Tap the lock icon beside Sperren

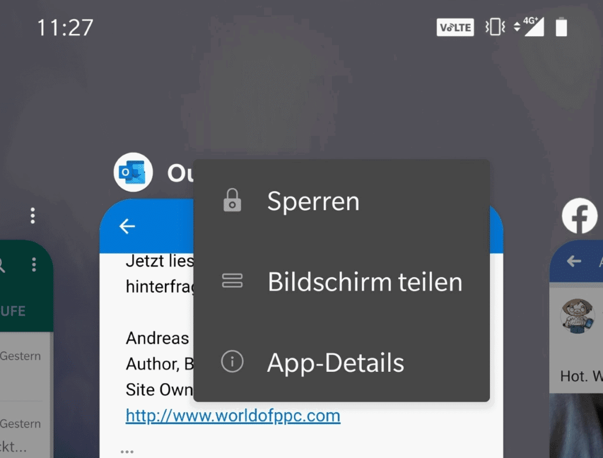coord(232,200)
